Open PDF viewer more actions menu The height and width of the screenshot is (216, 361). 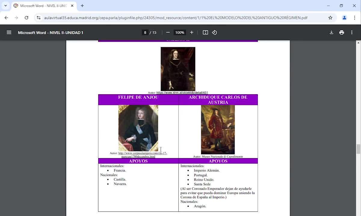[x=352, y=32]
